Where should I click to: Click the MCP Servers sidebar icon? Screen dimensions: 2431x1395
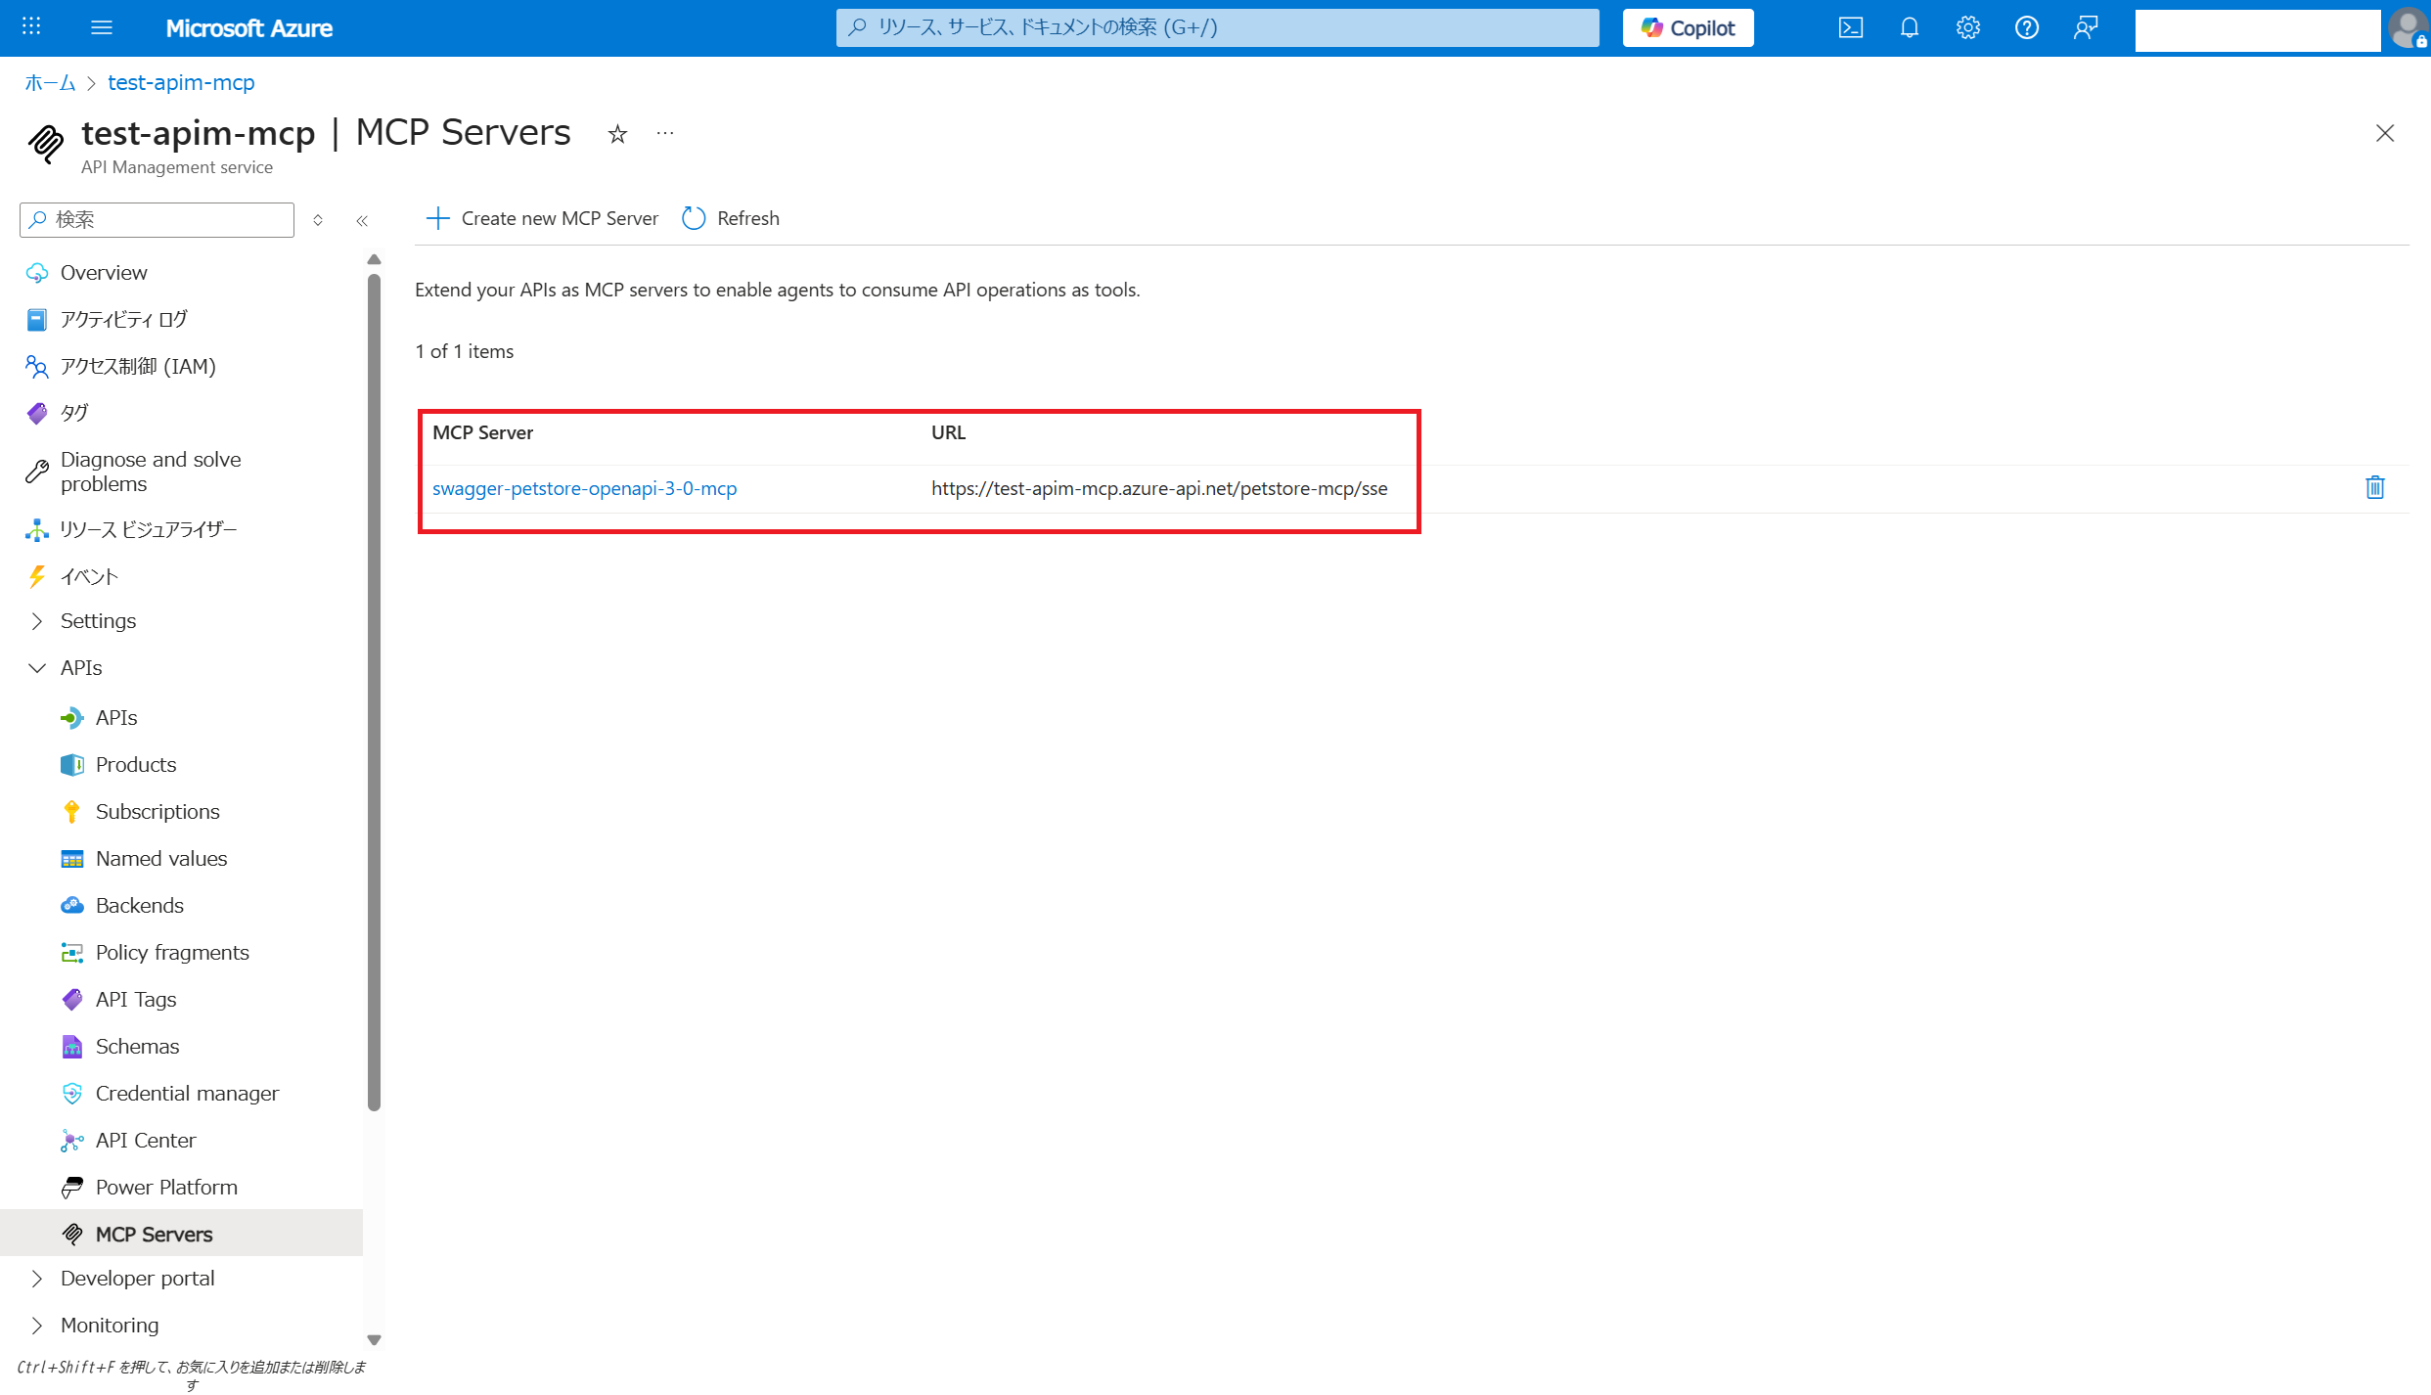tap(72, 1235)
